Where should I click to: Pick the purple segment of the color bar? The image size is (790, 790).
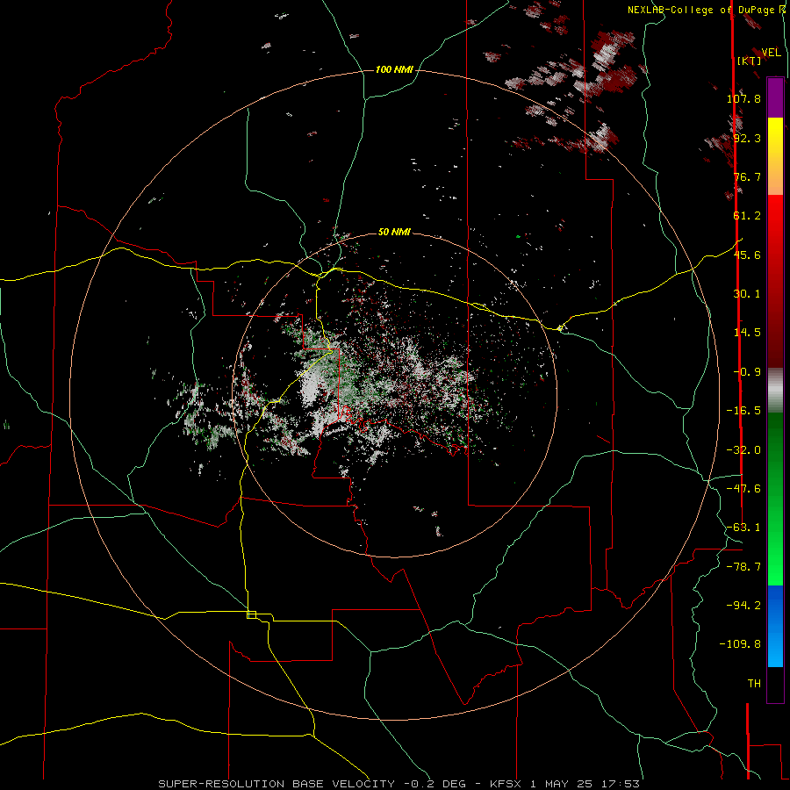[775, 97]
